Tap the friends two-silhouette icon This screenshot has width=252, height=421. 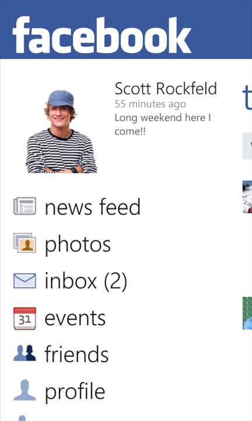click(24, 353)
